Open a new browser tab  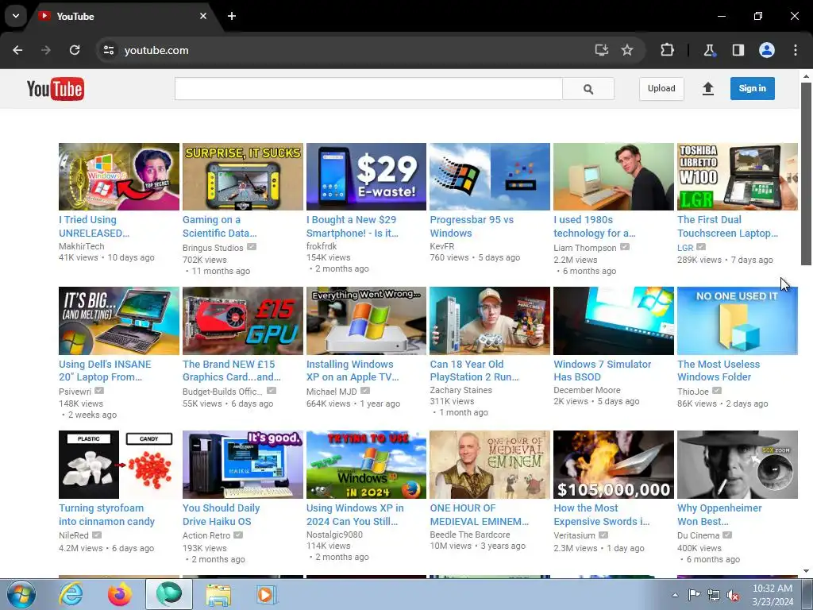232,16
